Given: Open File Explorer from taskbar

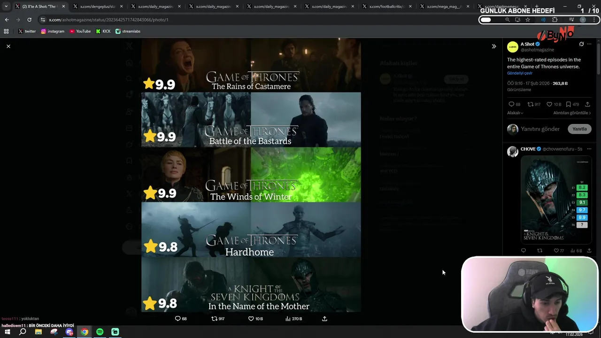Looking at the screenshot, I should tap(39, 332).
